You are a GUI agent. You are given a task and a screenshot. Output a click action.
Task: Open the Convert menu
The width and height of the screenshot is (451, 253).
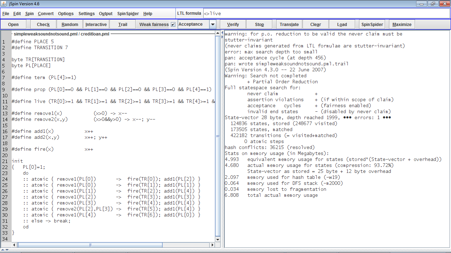46,14
